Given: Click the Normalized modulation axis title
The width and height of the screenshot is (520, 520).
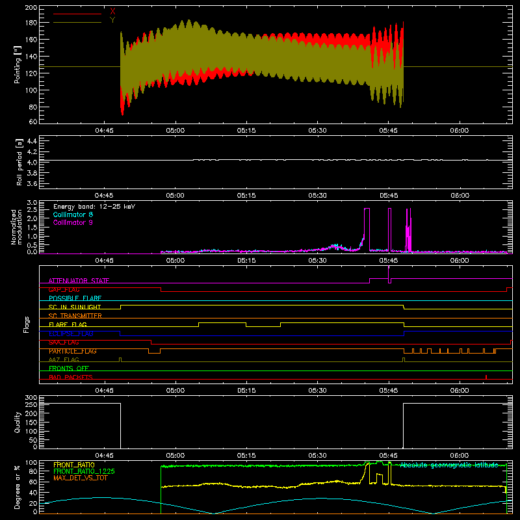Looking at the screenshot, I should (x=16, y=227).
